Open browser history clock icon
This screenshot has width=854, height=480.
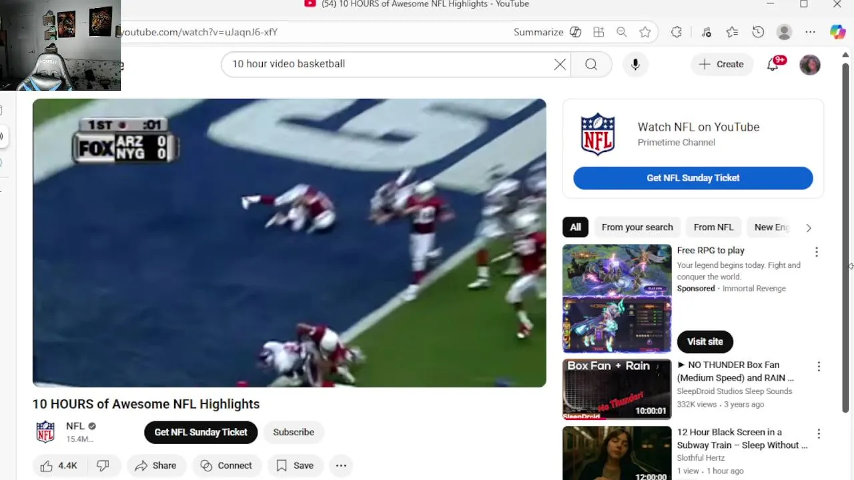point(758,32)
